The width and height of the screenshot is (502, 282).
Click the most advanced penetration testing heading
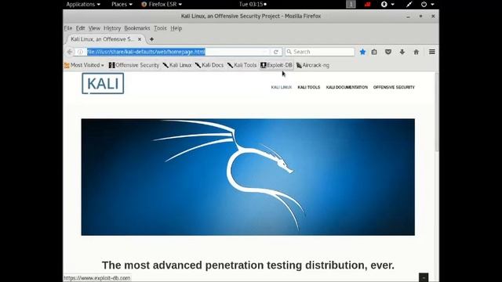pos(248,265)
